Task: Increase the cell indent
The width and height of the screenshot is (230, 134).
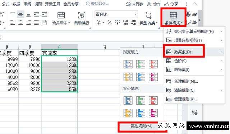Action: click(x=44, y=14)
